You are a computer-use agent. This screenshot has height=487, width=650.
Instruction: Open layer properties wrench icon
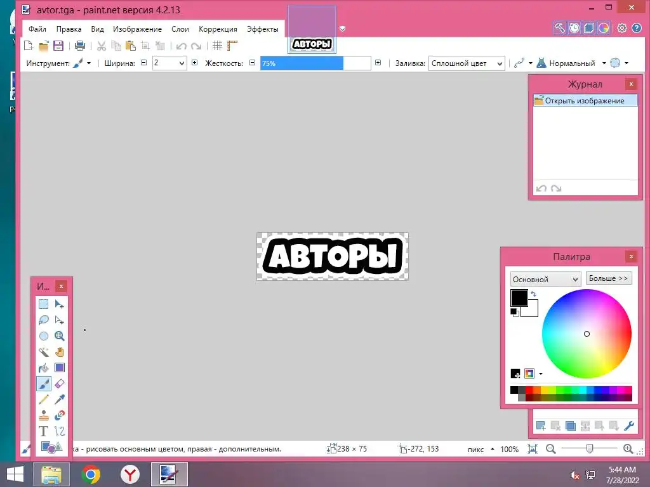tap(629, 425)
